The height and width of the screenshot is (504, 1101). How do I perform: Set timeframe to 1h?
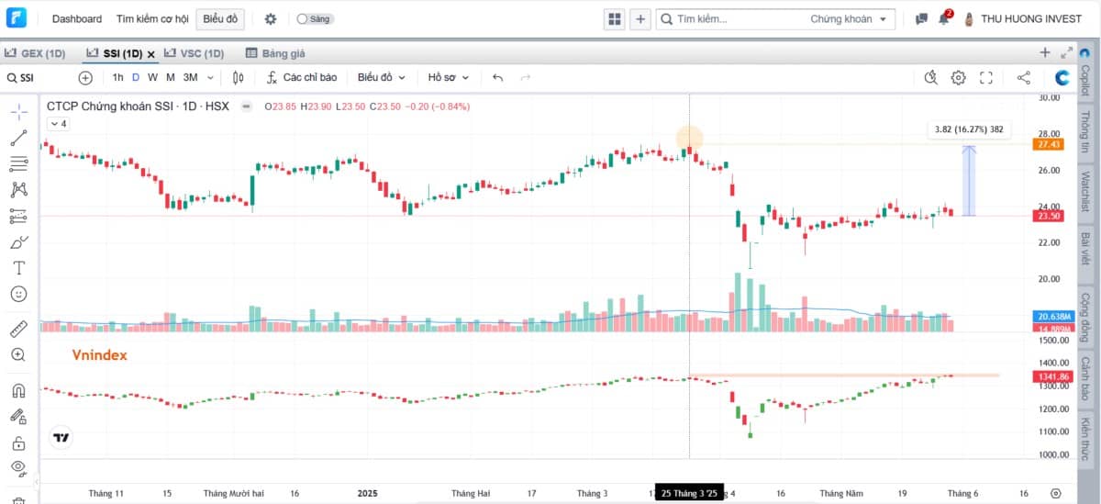tap(117, 78)
